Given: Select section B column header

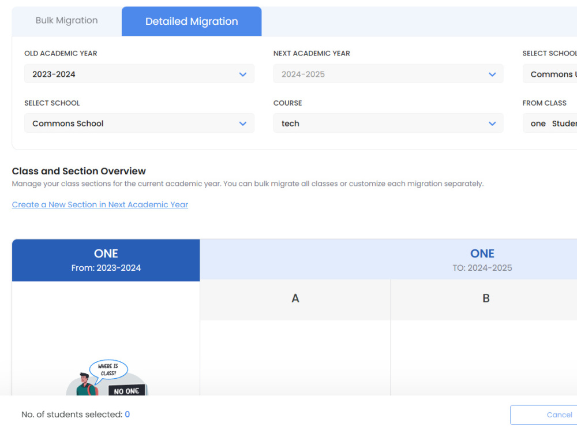Looking at the screenshot, I should 484,299.
